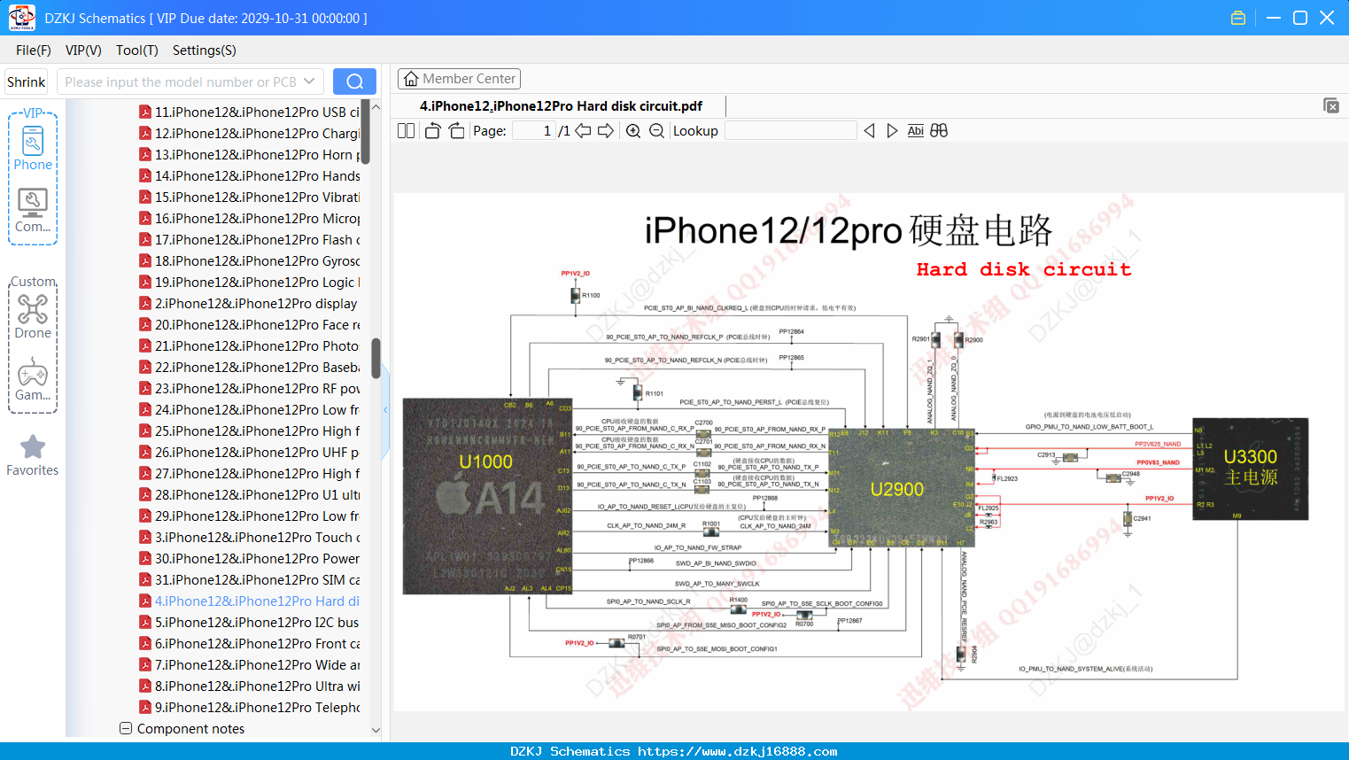Screen dimensions: 1349x760
Task: Click the website link in status bar
Action: pos(738,751)
